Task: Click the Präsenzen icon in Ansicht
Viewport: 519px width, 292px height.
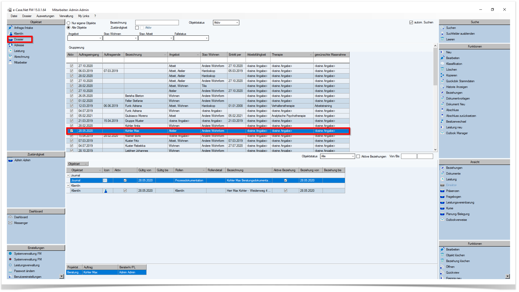Action: click(442, 191)
